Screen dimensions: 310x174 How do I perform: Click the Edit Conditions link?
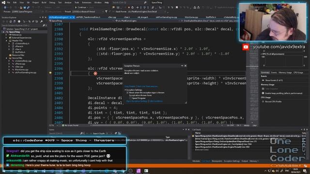click(156, 101)
